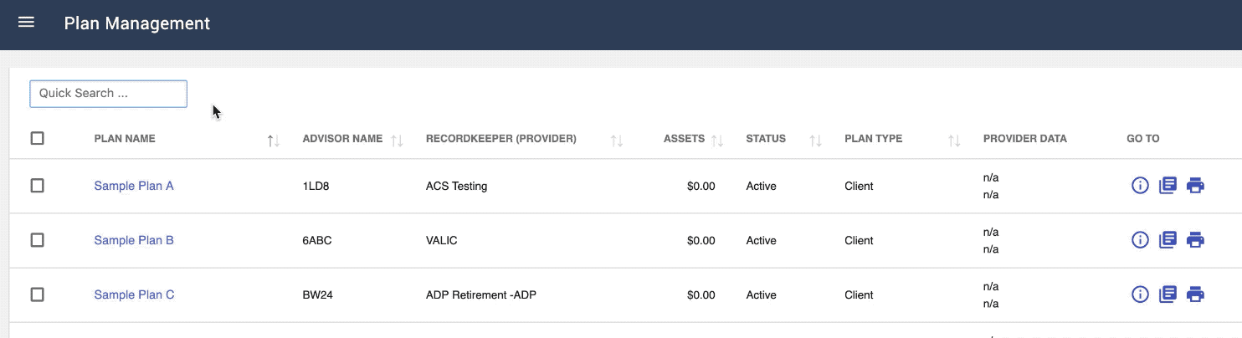Click print icon for Sample Plan A
The height and width of the screenshot is (338, 1242).
coord(1196,186)
